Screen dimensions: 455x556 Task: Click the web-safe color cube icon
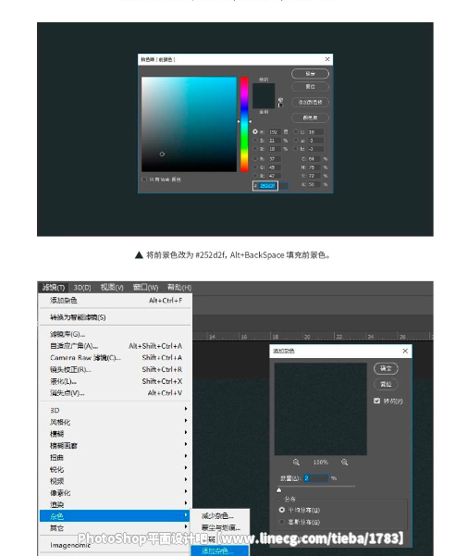pos(280,100)
